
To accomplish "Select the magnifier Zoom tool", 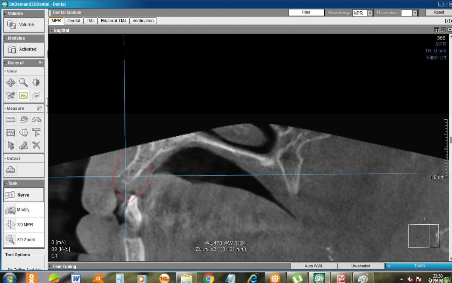I will click(x=24, y=83).
